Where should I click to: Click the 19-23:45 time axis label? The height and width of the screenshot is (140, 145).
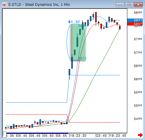pyautogui.click(x=118, y=136)
